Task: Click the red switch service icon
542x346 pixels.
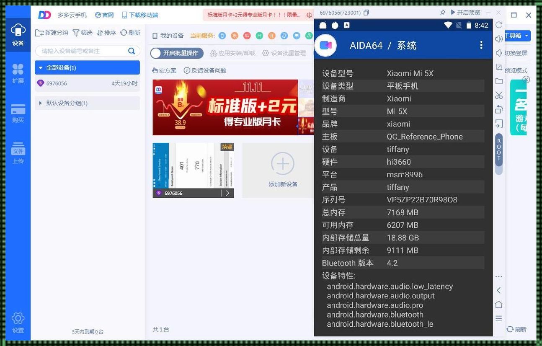Action: point(247,36)
